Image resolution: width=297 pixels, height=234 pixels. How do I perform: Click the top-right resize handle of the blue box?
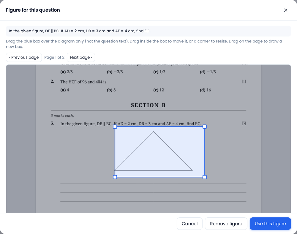(205, 127)
